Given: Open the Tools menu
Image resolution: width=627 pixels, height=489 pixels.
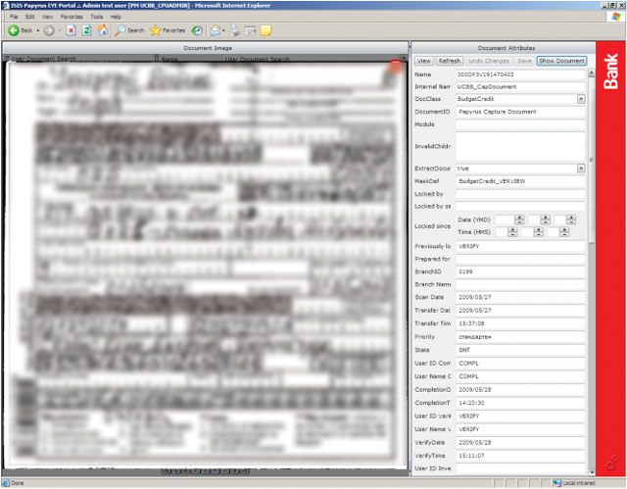Looking at the screenshot, I should tap(96, 17).
